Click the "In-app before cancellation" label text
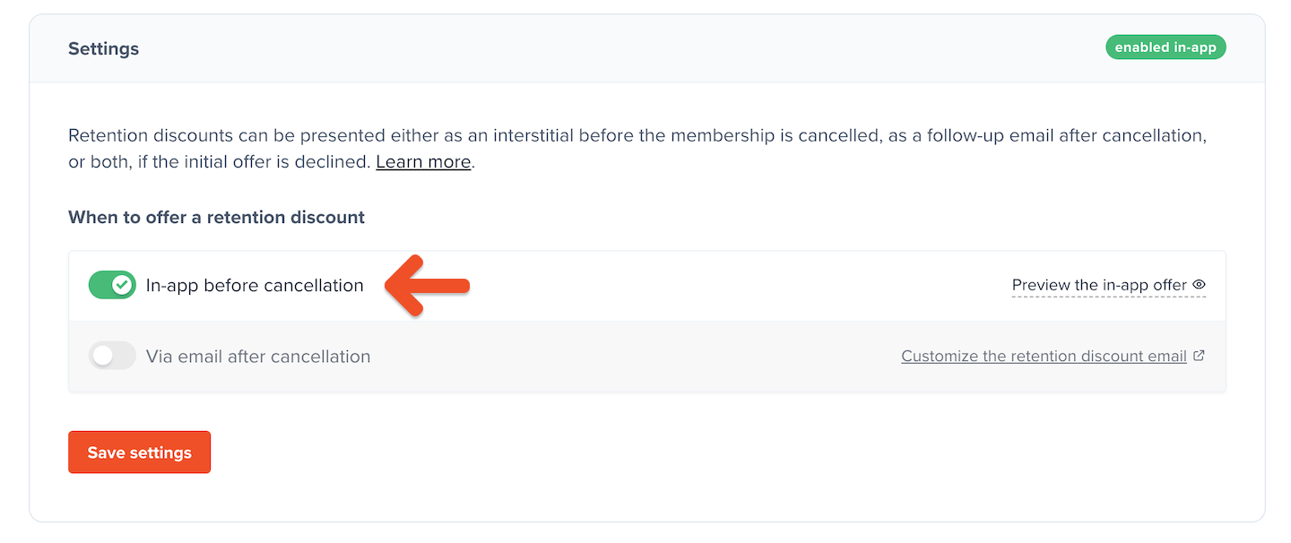The image size is (1291, 543). coord(255,284)
